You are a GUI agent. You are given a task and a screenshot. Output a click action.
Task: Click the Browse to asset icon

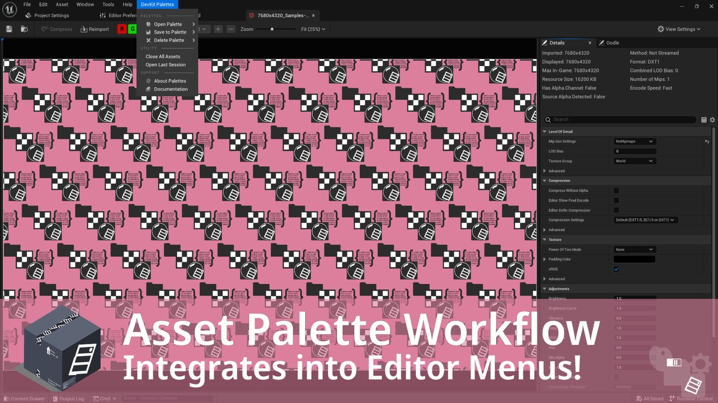(24, 29)
